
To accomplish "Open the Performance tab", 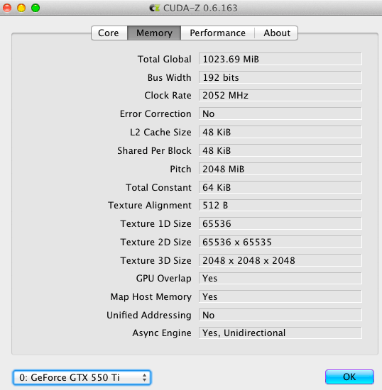I will click(x=218, y=33).
